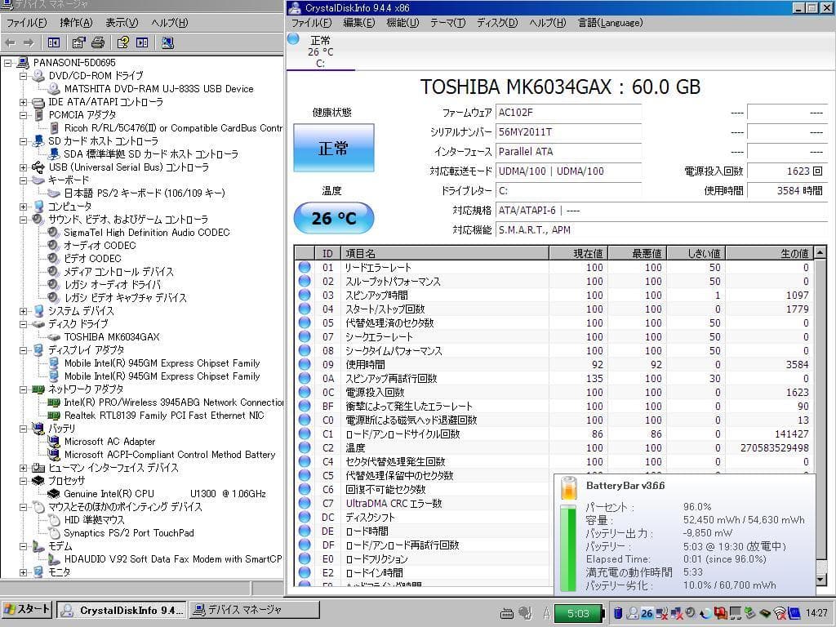Click the temperature 26 tray icon
The width and height of the screenshot is (836, 627).
click(647, 613)
